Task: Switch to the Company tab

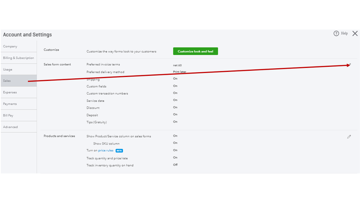Action: point(10,47)
